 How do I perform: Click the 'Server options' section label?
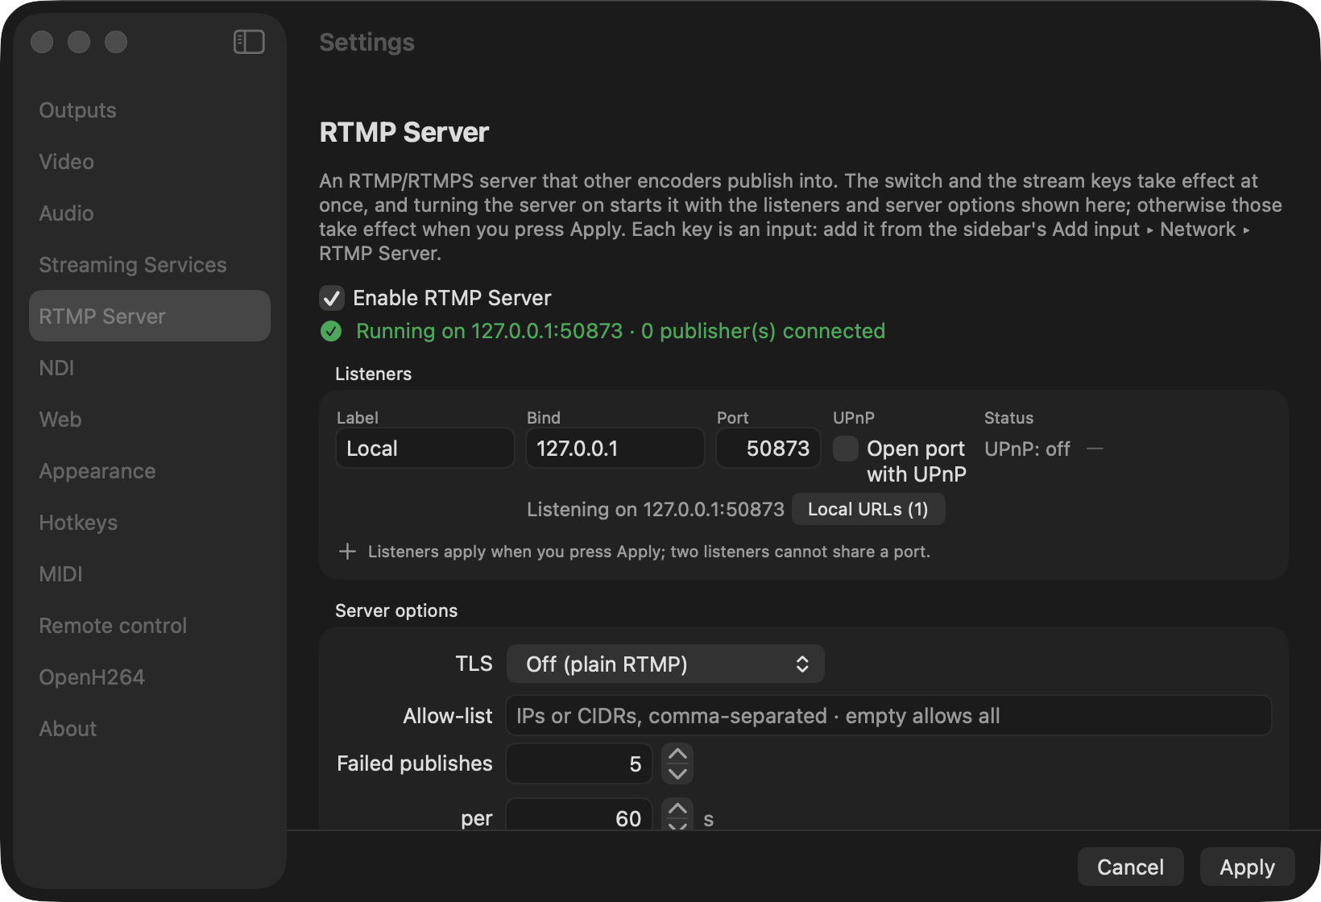[396, 610]
